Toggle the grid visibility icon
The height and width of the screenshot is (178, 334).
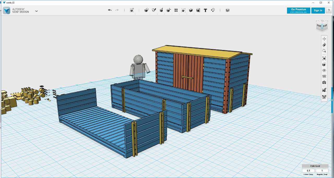click(324, 76)
